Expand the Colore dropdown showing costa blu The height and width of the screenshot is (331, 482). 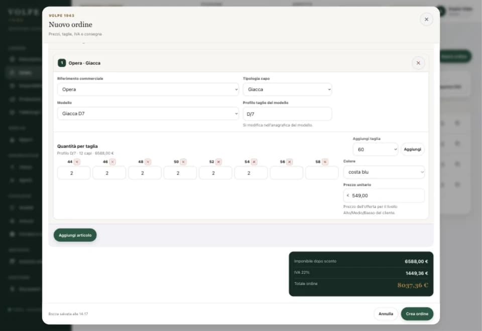coord(384,172)
